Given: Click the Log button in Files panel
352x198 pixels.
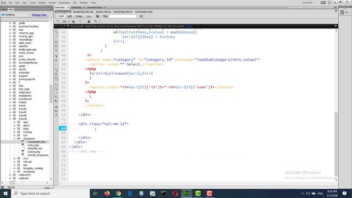Looking at the screenshot, I should click(x=47, y=188).
